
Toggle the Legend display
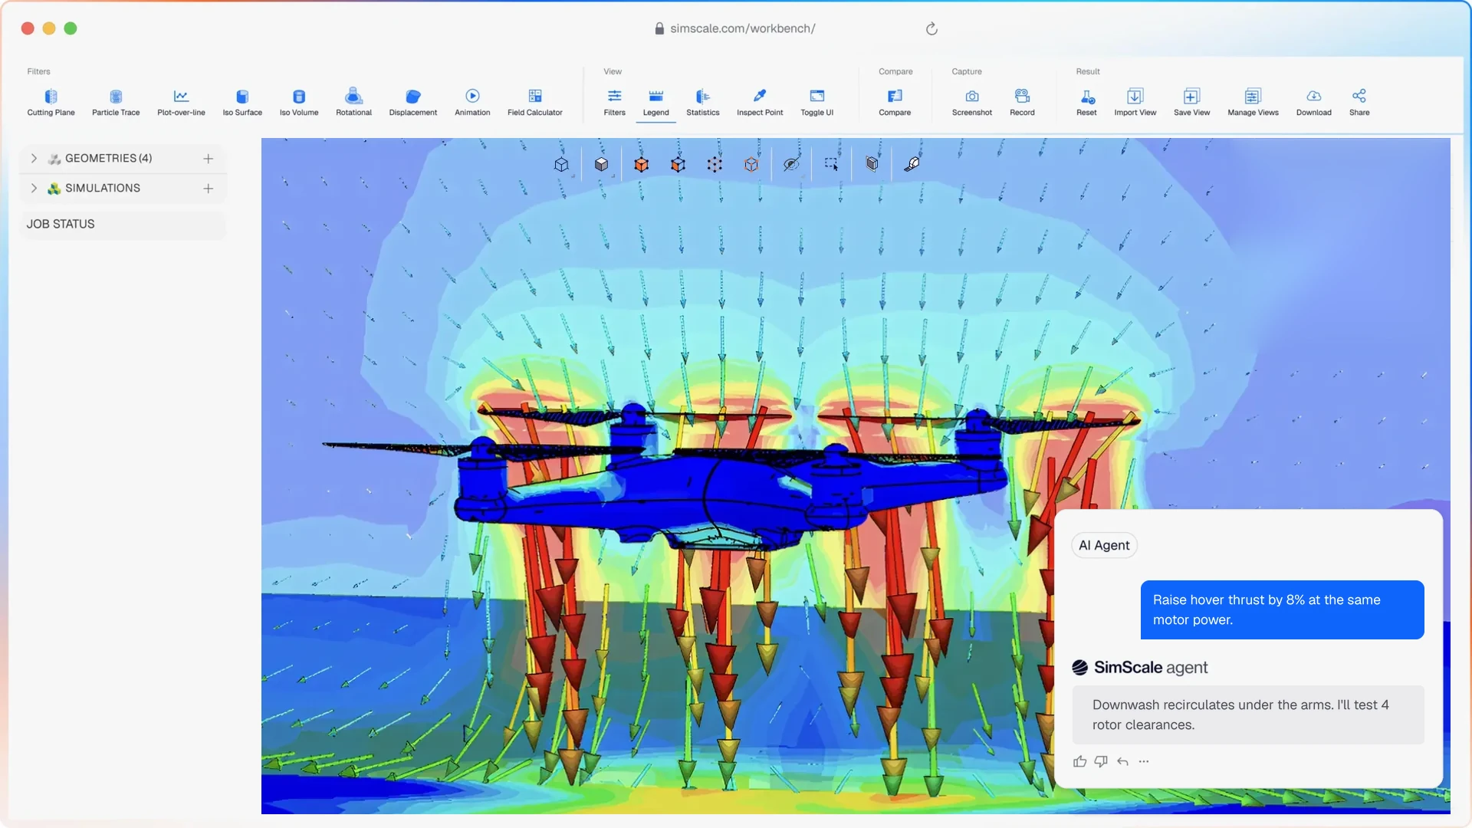[655, 102]
